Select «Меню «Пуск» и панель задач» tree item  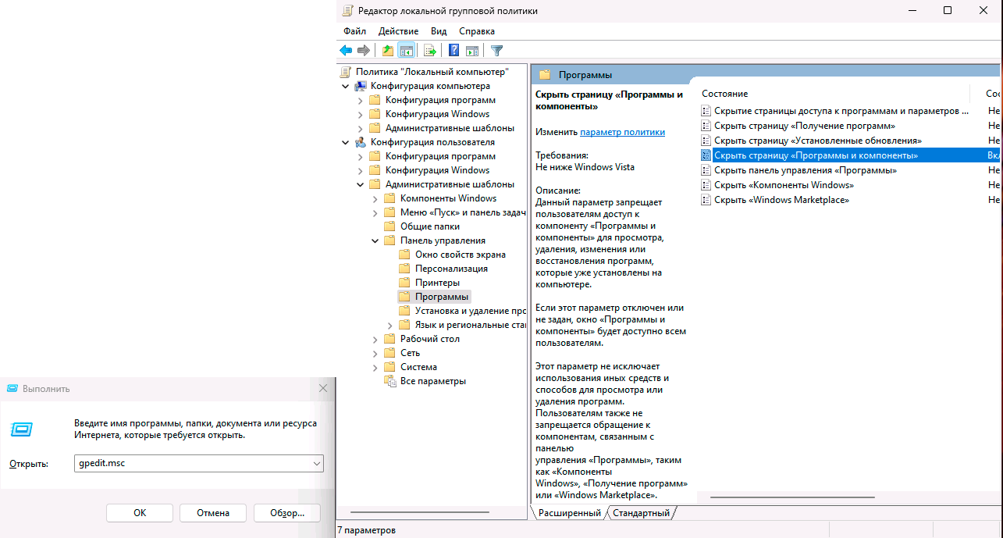pyautogui.click(x=462, y=212)
